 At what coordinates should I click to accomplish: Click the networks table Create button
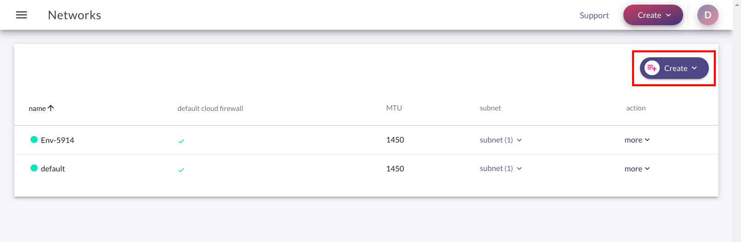click(674, 68)
